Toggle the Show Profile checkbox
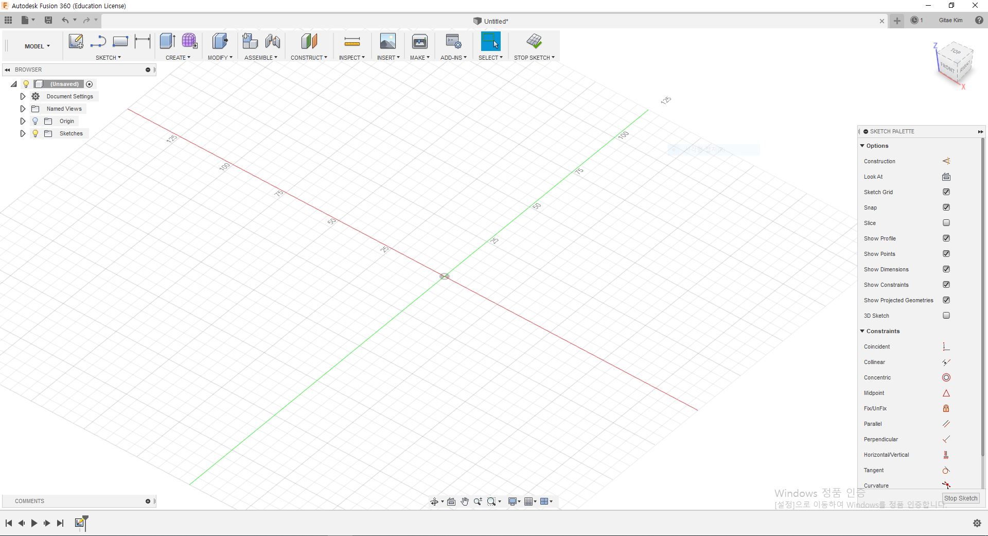The image size is (988, 536). (x=946, y=238)
